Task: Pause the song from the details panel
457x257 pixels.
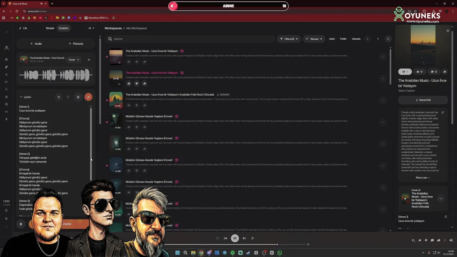Action: coord(405,72)
